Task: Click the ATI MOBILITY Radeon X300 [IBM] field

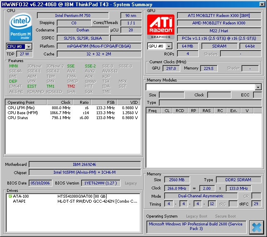Action: point(219,15)
